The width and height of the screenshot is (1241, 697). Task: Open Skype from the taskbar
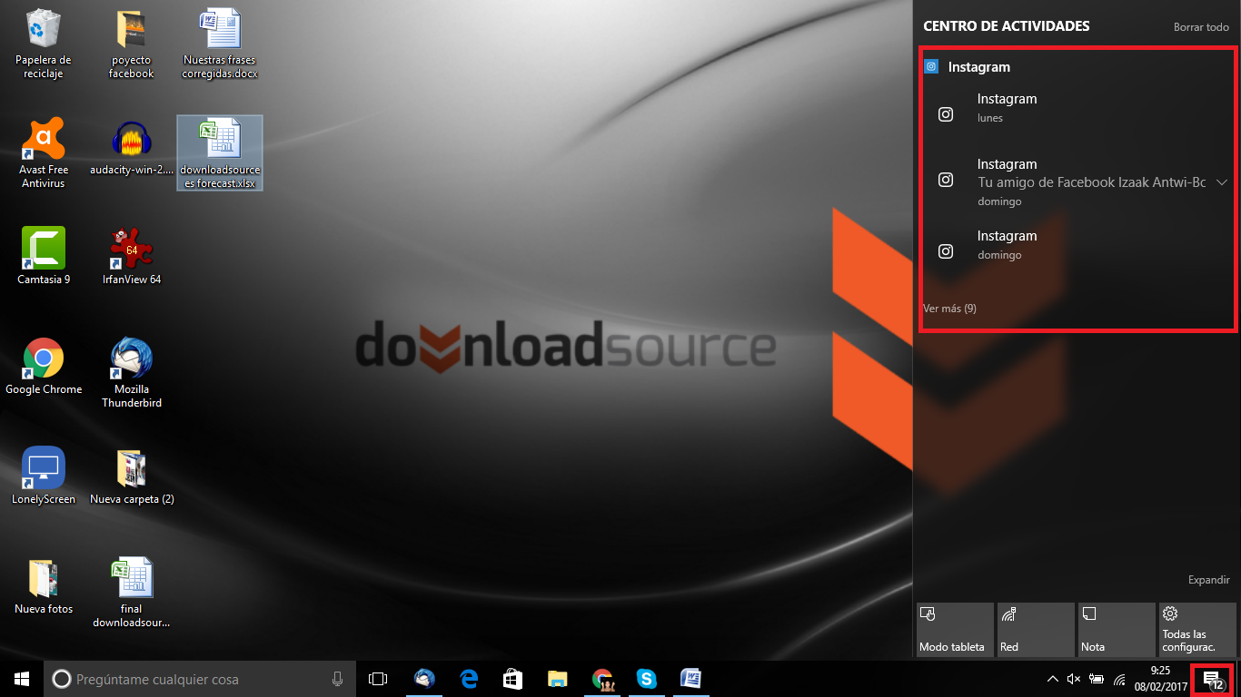click(x=647, y=679)
